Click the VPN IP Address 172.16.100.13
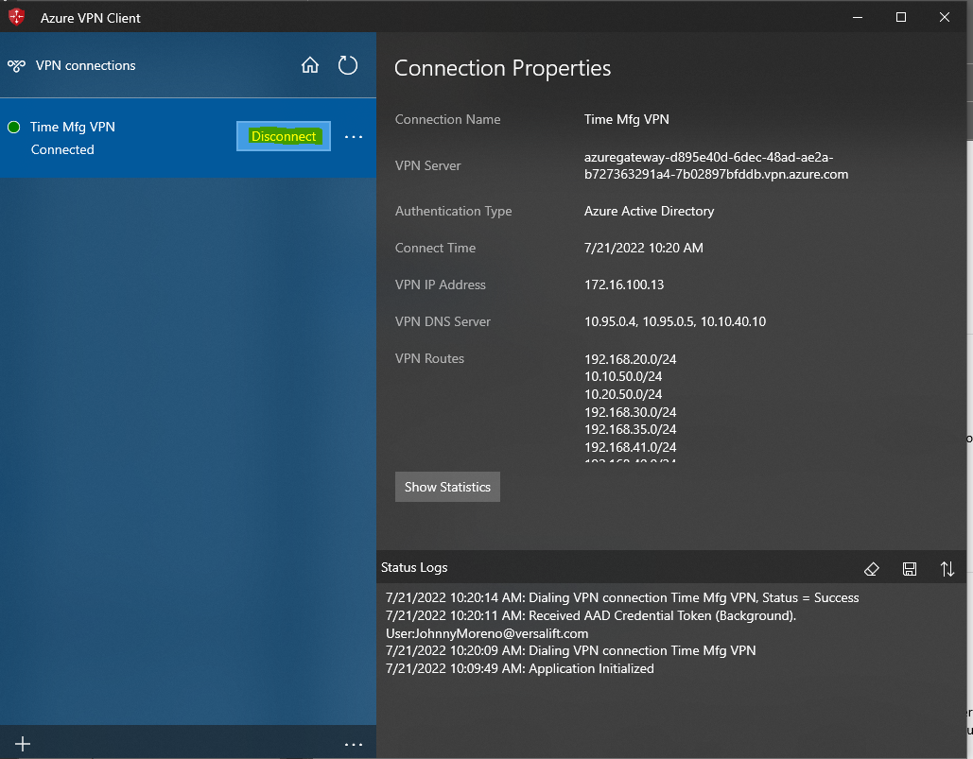 coord(624,285)
